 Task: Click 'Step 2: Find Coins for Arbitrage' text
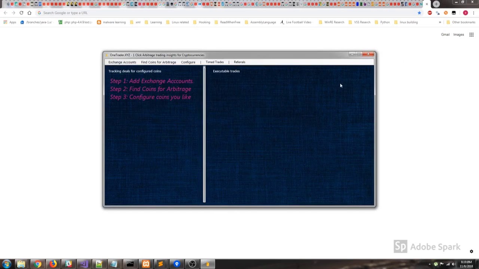click(150, 89)
